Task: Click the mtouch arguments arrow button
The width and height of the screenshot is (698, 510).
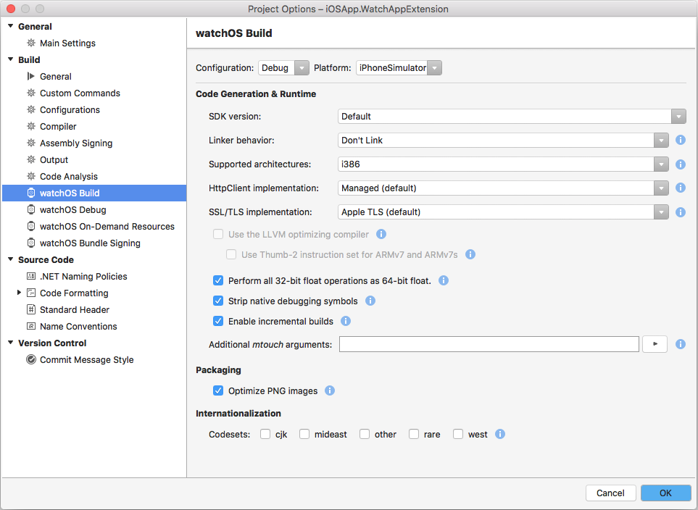Action: pyautogui.click(x=655, y=344)
